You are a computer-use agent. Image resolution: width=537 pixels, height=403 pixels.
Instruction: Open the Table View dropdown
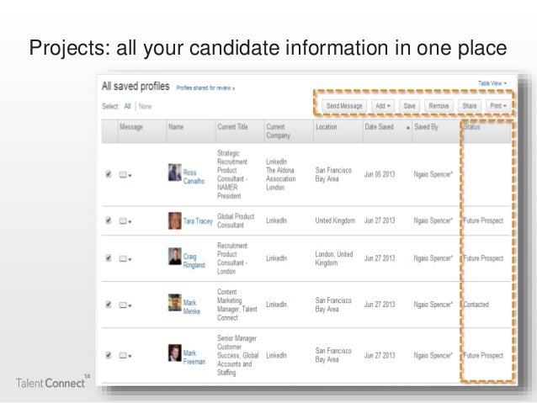tap(492, 84)
